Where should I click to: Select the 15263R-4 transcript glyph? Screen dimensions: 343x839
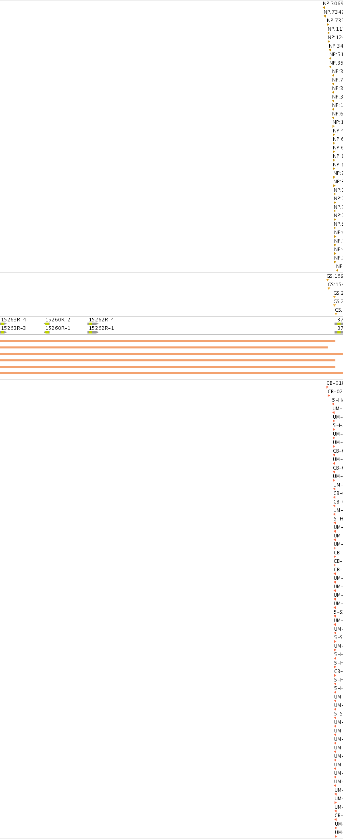3,324
